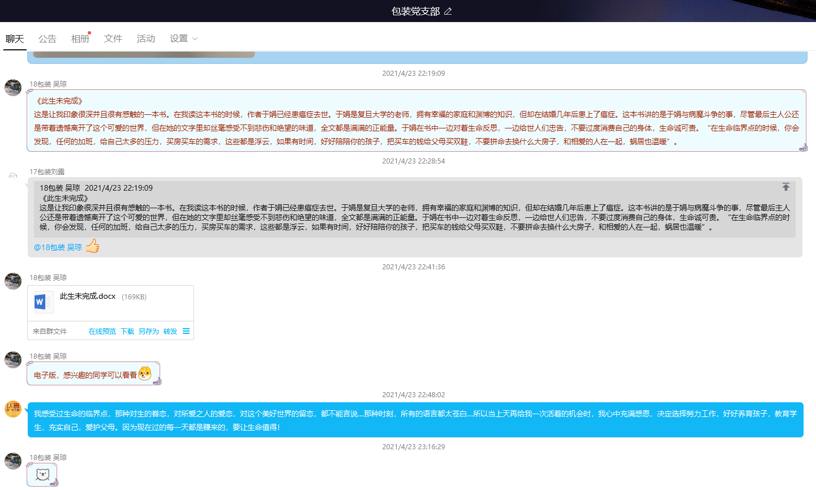This screenshot has height=490, width=816.
Task: Click 吴琼's avatar beside the bear sticker
Action: pyautogui.click(x=13, y=461)
